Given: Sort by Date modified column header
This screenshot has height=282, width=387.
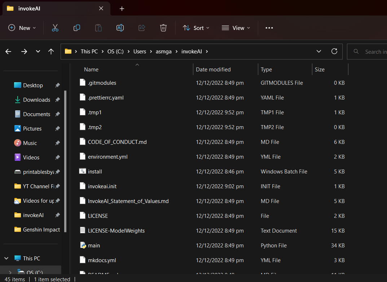Looking at the screenshot, I should click(213, 70).
